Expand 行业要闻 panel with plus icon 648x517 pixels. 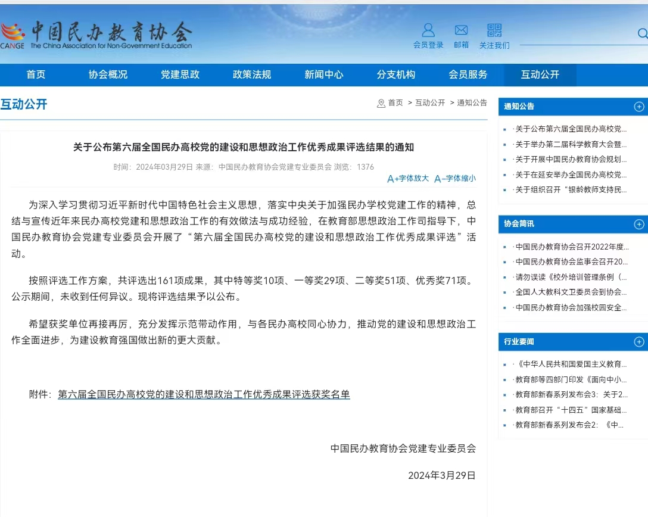pyautogui.click(x=639, y=342)
